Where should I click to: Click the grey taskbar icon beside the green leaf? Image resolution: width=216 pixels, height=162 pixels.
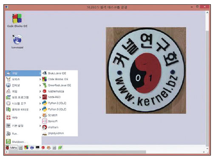(54, 148)
